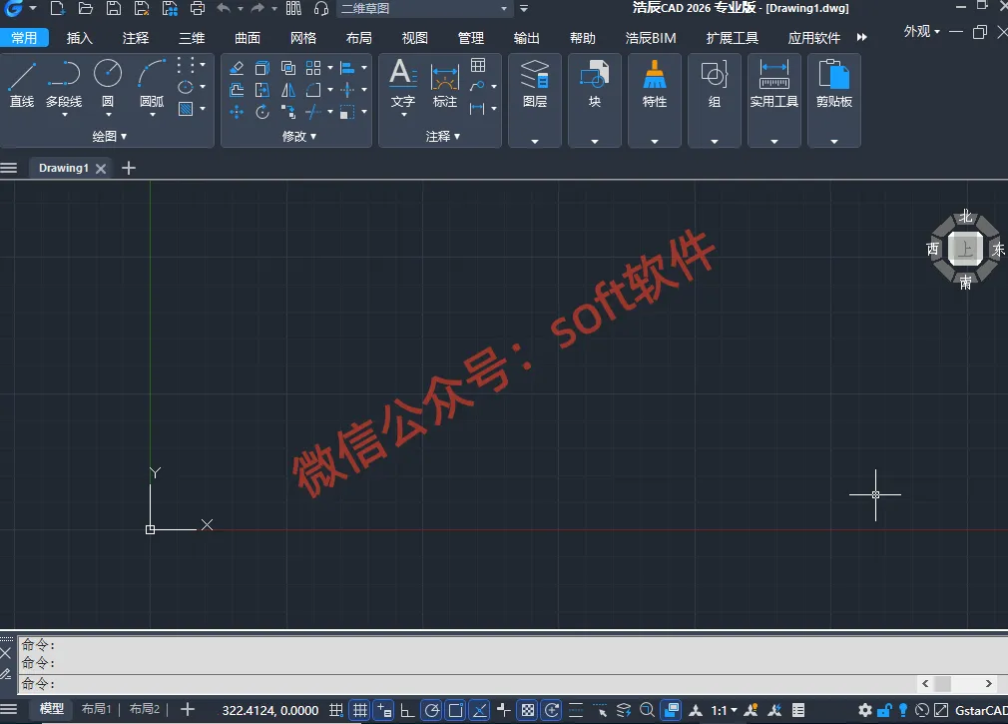Select the 圆弧 arc tool
This screenshot has height=724, width=1008.
tap(152, 84)
